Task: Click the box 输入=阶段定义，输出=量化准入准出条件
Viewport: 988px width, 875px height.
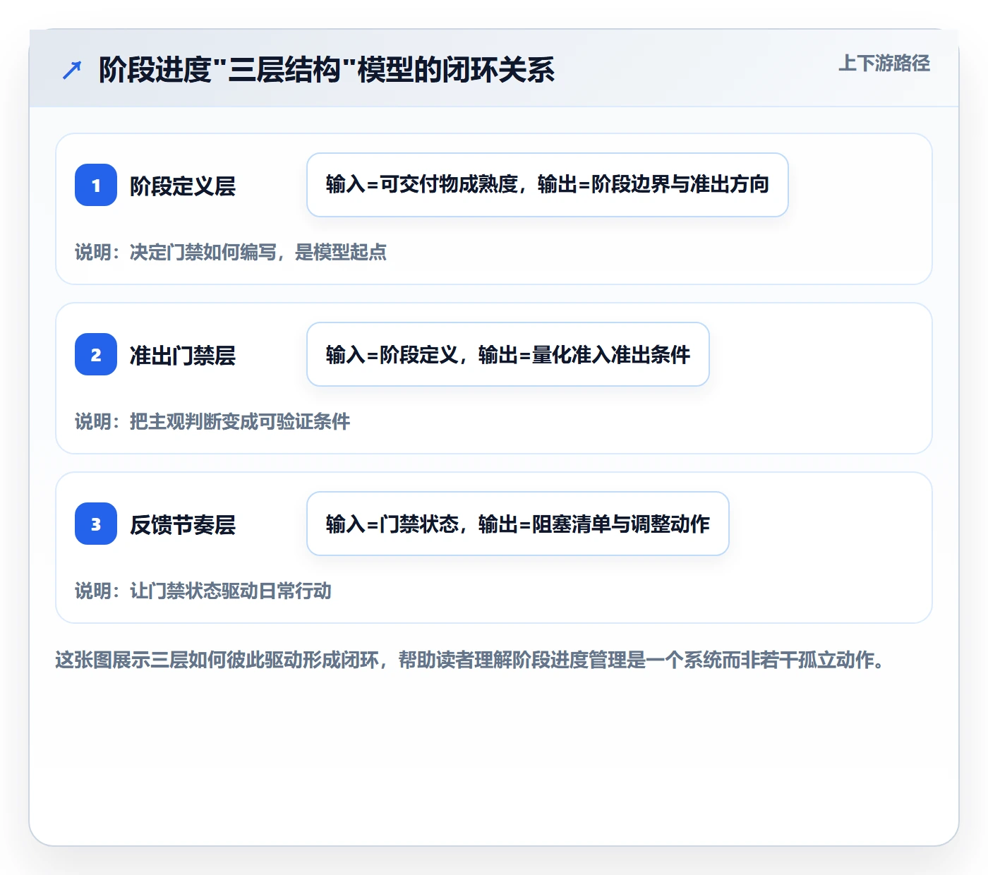Action: pos(508,354)
